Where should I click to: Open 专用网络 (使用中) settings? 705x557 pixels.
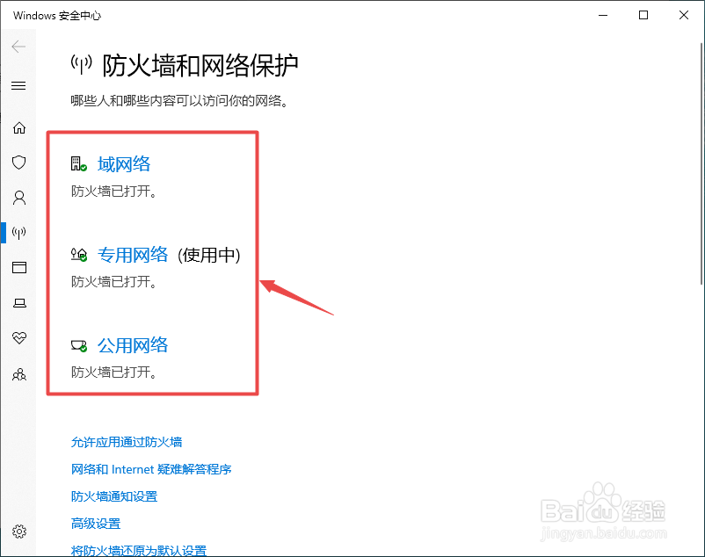[134, 255]
